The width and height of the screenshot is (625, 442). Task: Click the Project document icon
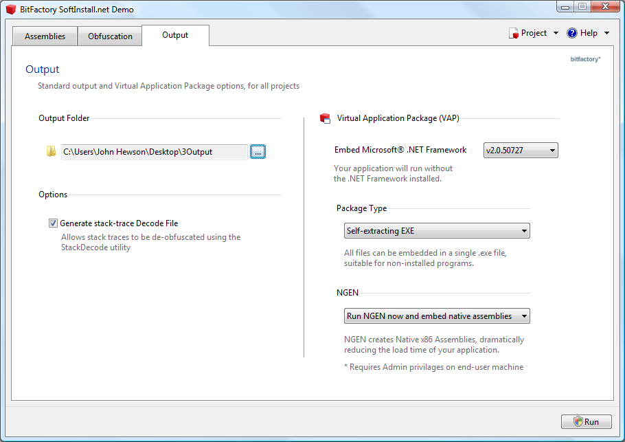click(514, 33)
